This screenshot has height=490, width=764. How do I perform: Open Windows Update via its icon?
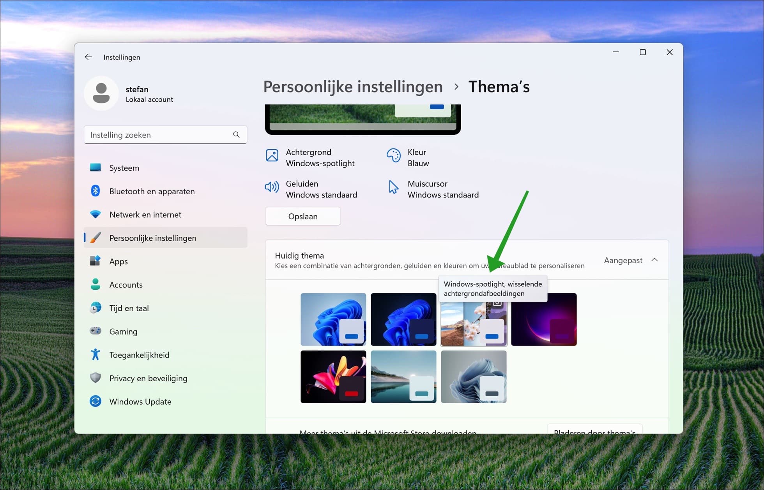point(95,401)
